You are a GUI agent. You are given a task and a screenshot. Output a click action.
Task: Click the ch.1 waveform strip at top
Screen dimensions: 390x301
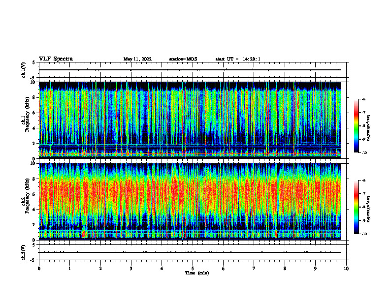coord(193,70)
